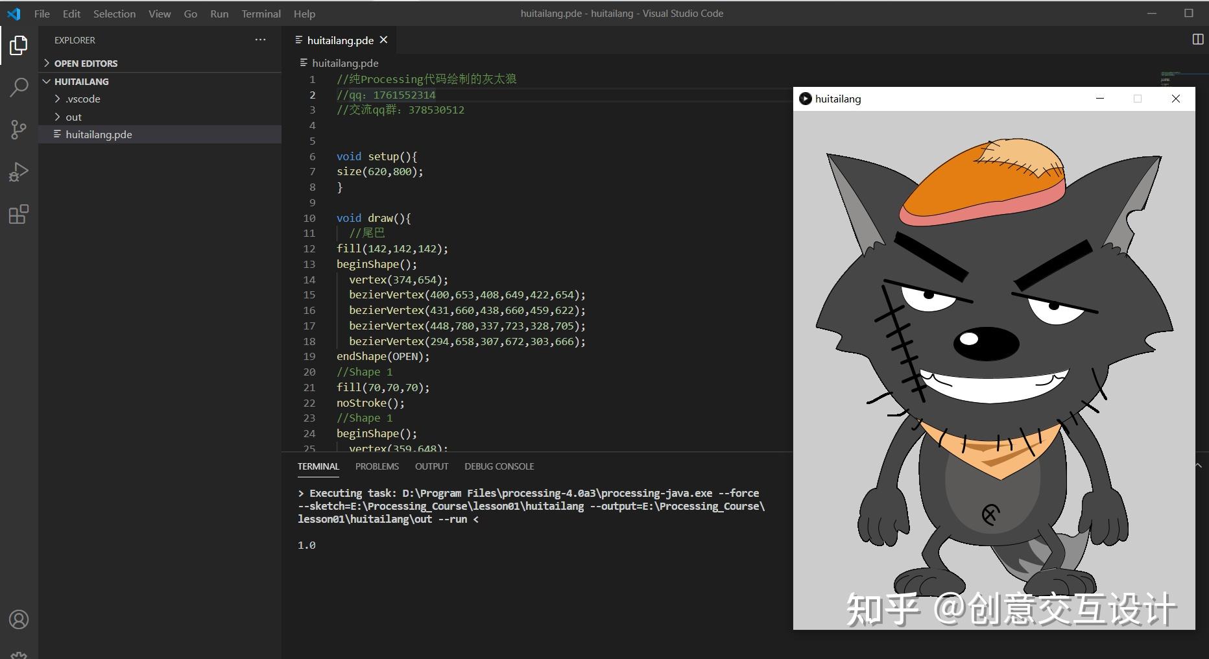Click the VS Code logo in the title bar

click(x=14, y=13)
